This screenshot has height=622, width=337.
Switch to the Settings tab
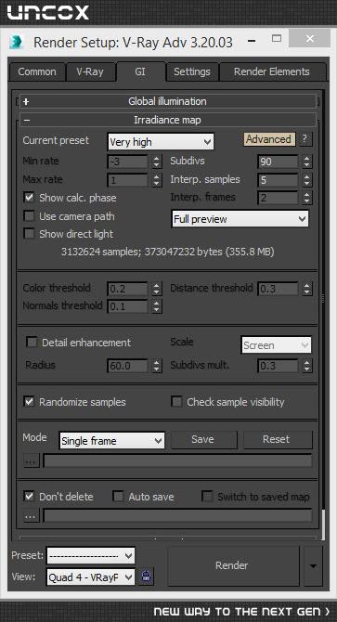click(x=192, y=71)
